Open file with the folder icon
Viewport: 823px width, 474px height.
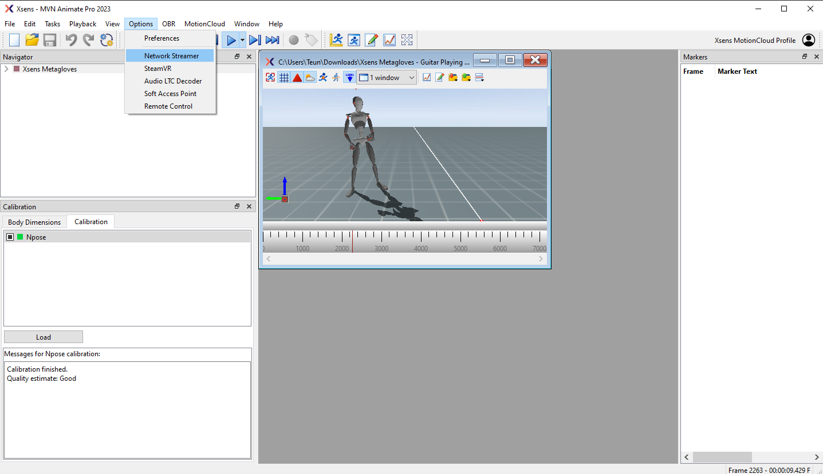click(32, 40)
